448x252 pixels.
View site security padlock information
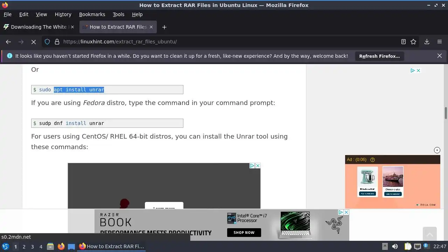coord(57,42)
